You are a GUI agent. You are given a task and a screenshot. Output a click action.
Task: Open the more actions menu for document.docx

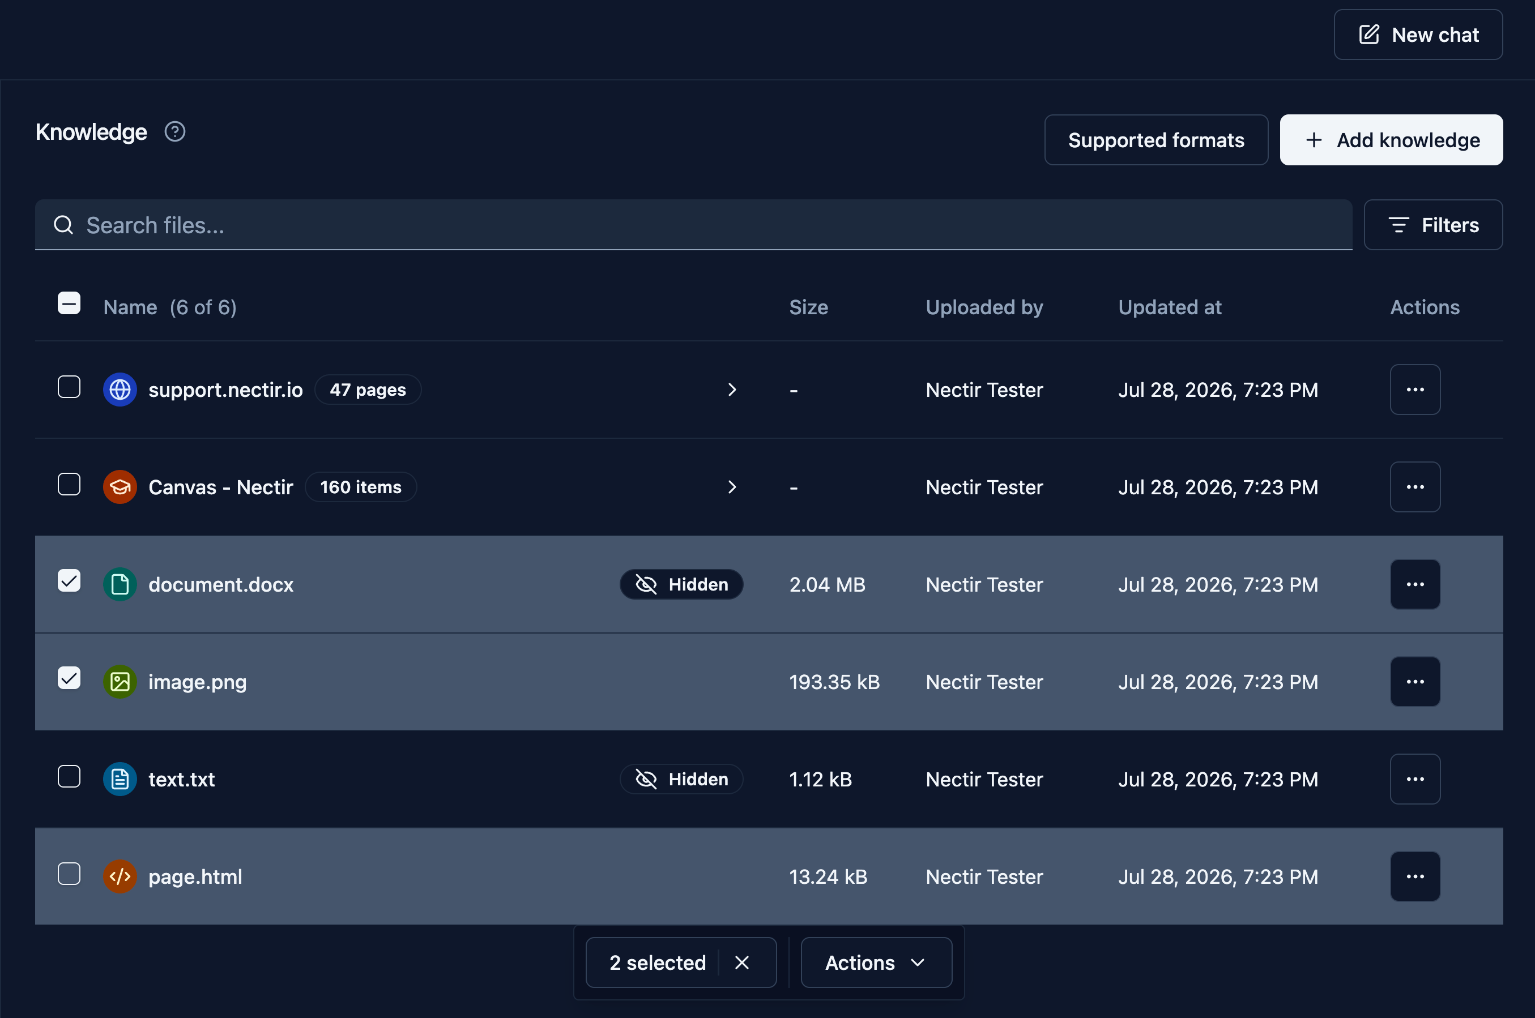pyautogui.click(x=1415, y=584)
